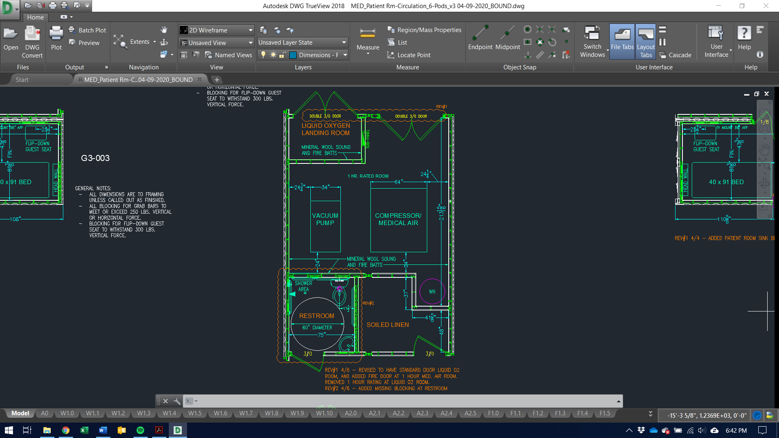Toggle Midpoint object snap
This screenshot has height=438, width=779.
click(x=508, y=38)
